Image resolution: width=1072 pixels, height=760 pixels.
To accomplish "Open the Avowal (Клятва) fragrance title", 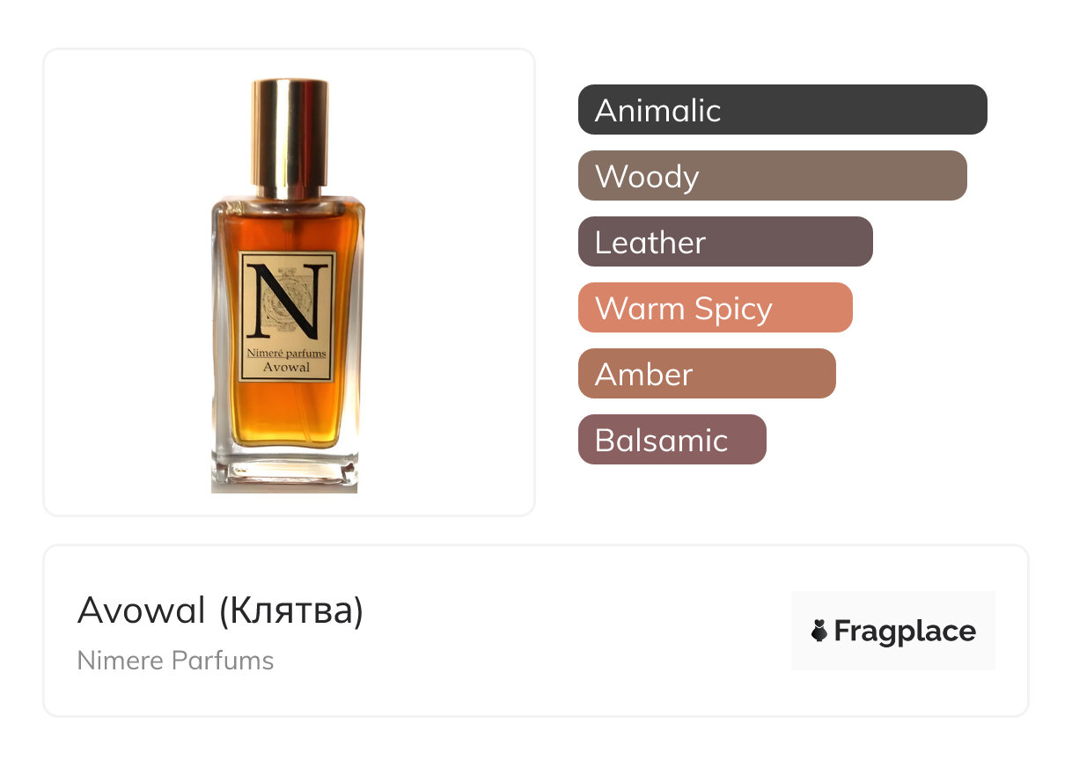I will [220, 610].
